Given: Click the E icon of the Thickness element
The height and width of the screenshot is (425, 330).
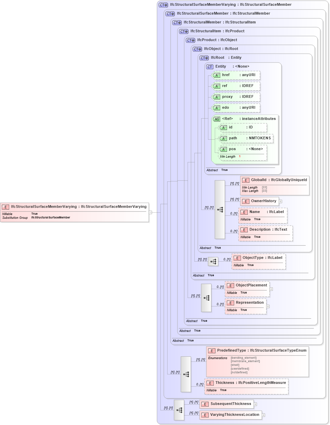Looking at the screenshot, I should [x=210, y=383].
